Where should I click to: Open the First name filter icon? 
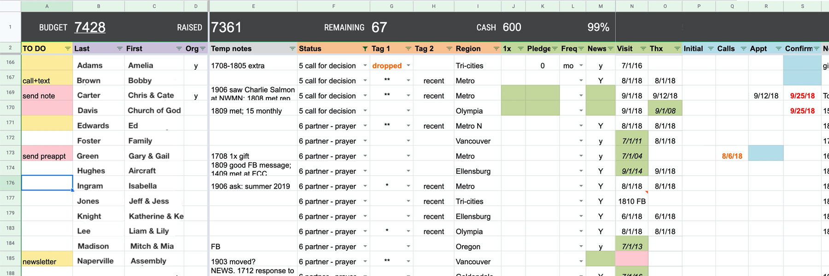(x=179, y=49)
